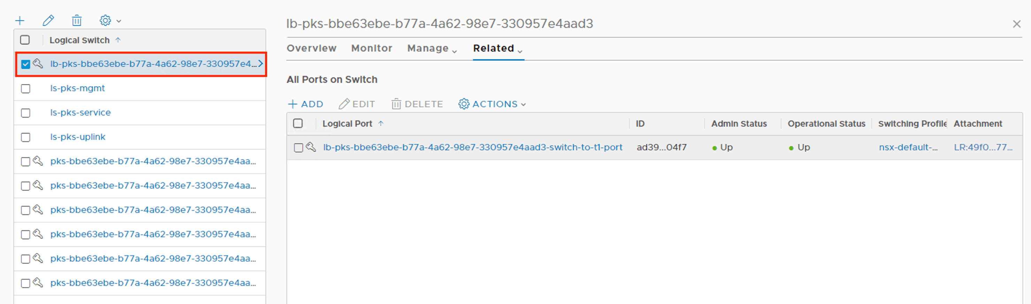1031x304 pixels.
Task: Toggle select-all checkbox in Logical Port header
Action: pyautogui.click(x=298, y=123)
